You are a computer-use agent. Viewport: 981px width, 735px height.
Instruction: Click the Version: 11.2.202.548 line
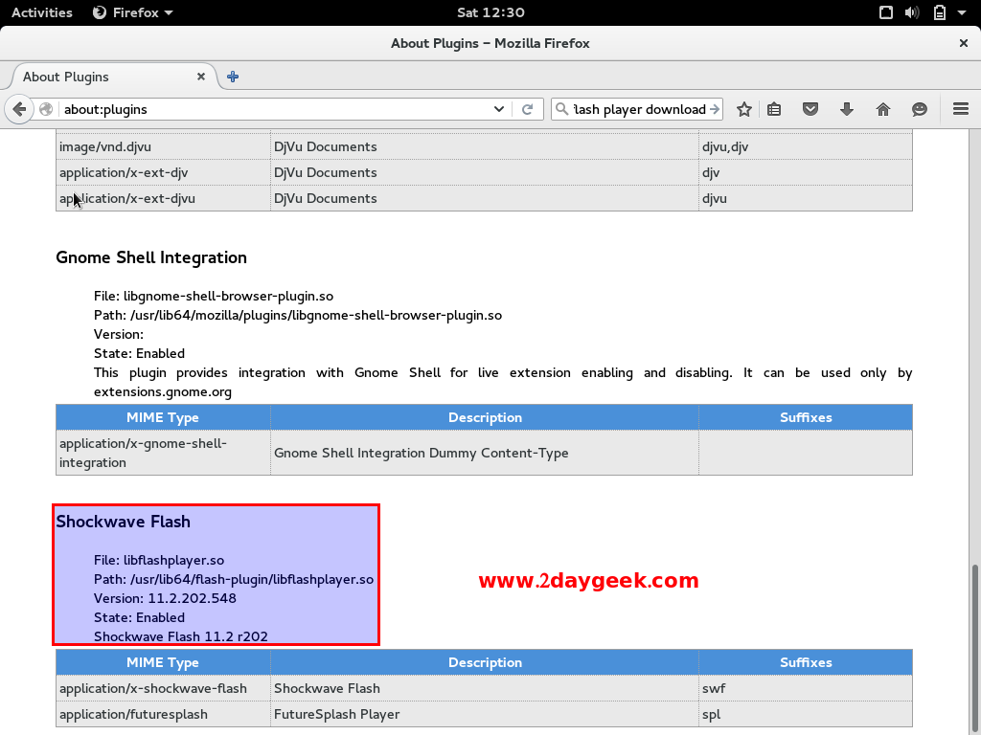[x=165, y=598]
